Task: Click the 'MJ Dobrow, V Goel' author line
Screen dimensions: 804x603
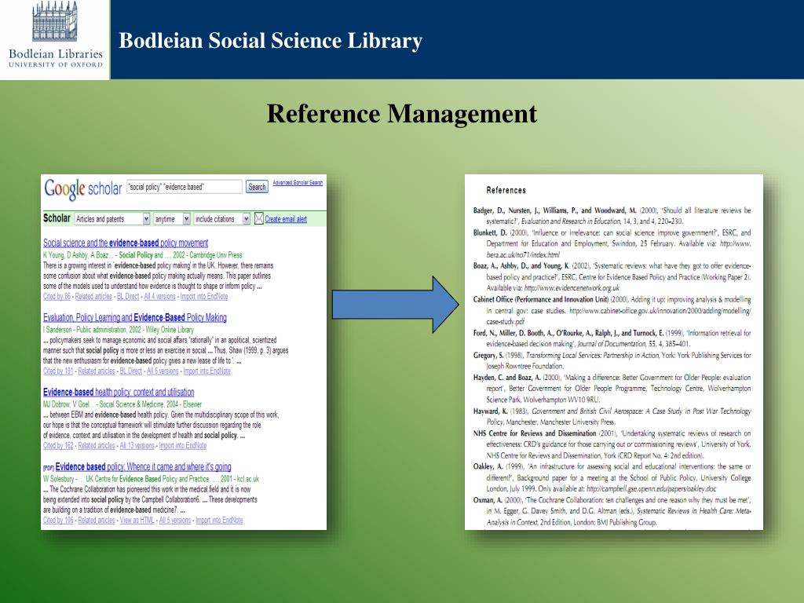Action: pos(122,404)
